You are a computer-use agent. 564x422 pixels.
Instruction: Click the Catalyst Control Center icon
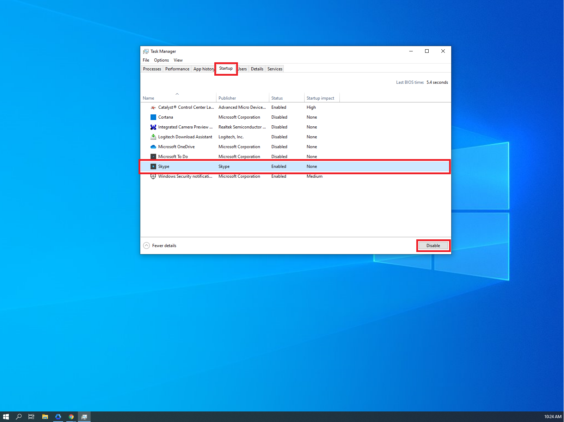pos(153,107)
